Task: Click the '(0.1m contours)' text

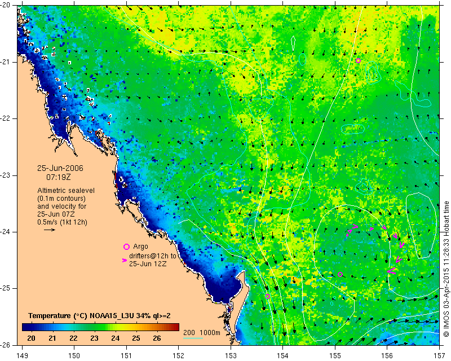Action: point(61,199)
